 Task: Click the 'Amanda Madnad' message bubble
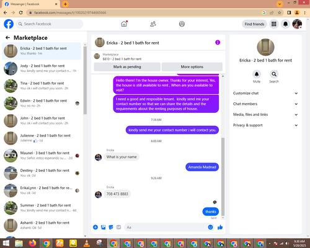click(202, 167)
